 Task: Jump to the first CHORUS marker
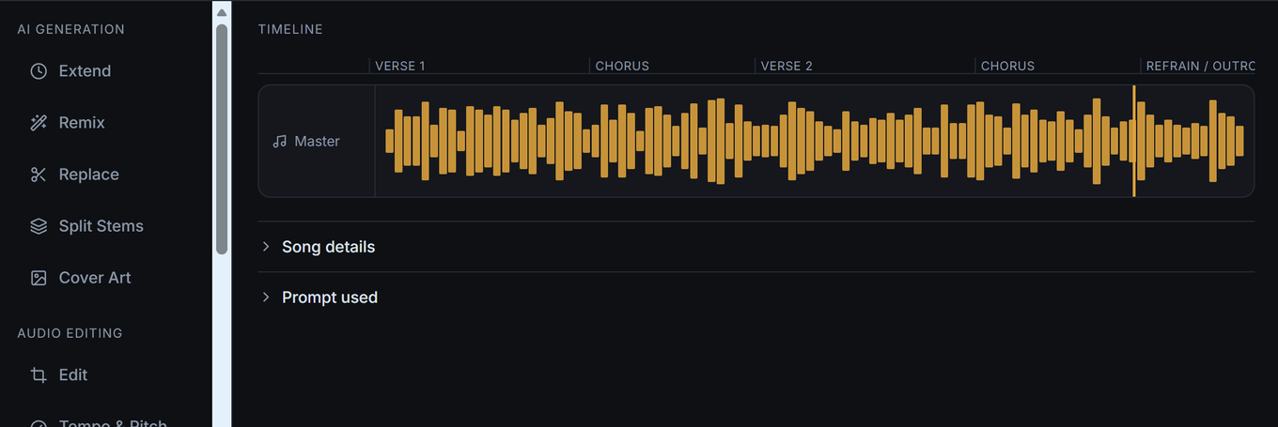[622, 66]
